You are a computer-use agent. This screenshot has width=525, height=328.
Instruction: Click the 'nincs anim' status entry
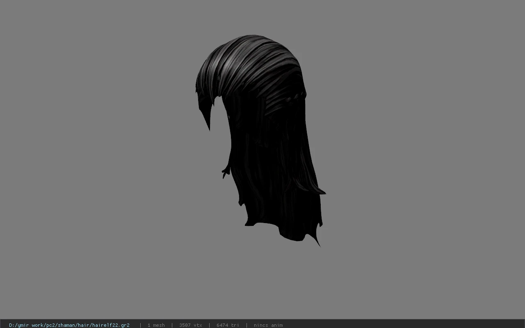click(268, 325)
